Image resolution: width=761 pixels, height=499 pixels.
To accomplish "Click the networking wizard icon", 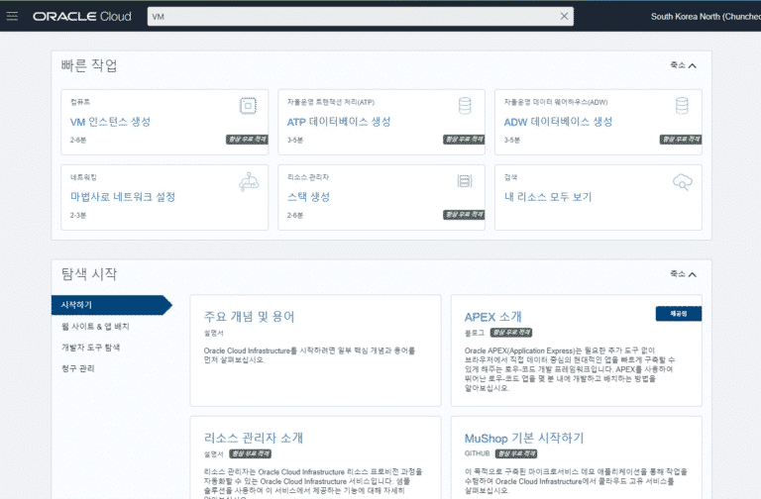I will (x=249, y=182).
